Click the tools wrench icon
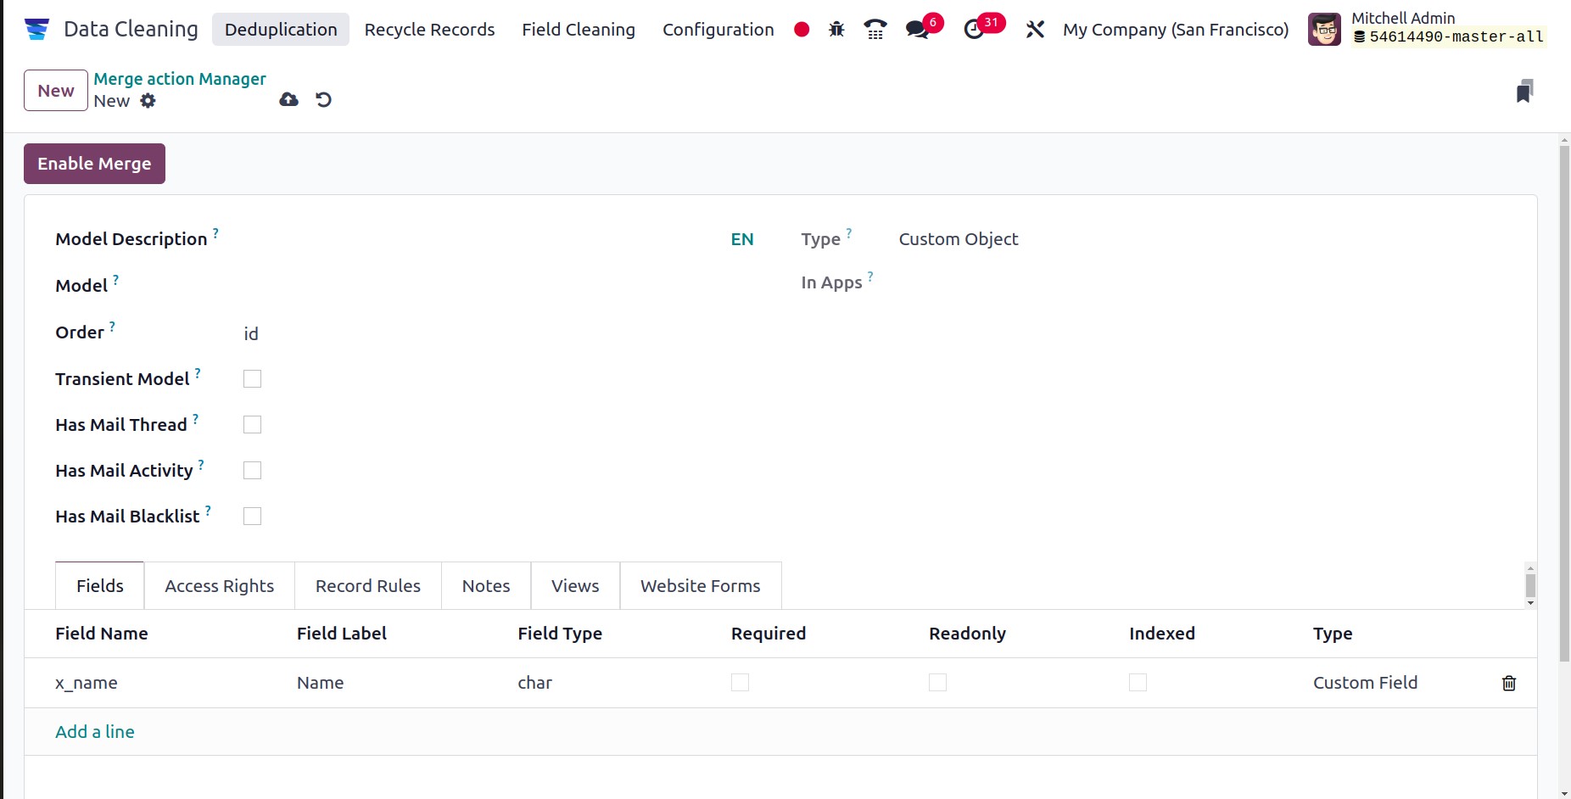 coord(1035,29)
